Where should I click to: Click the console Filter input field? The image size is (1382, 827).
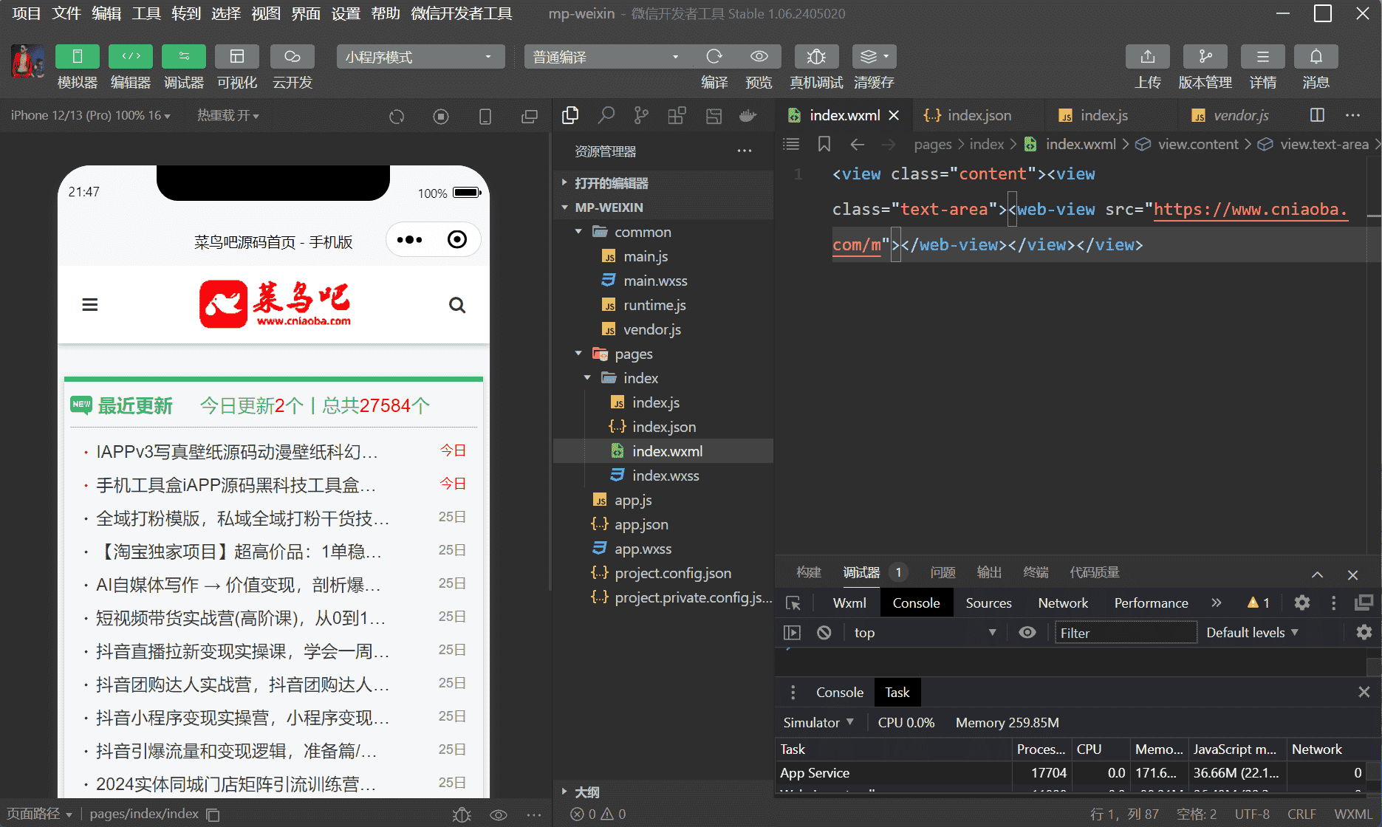(x=1125, y=633)
